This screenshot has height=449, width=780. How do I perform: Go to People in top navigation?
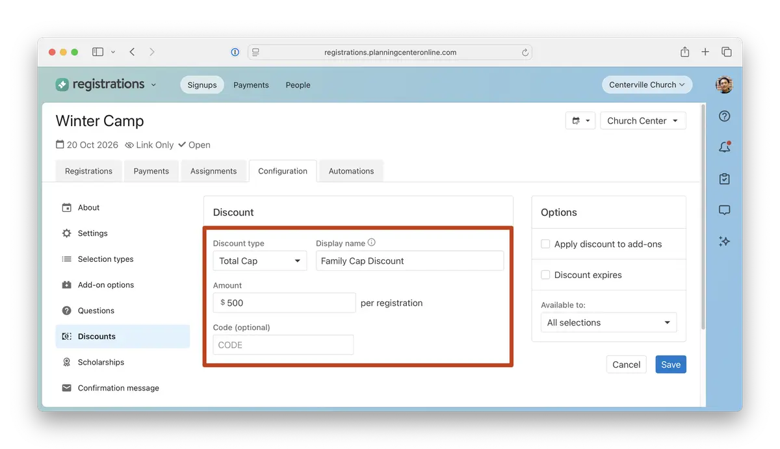click(298, 84)
